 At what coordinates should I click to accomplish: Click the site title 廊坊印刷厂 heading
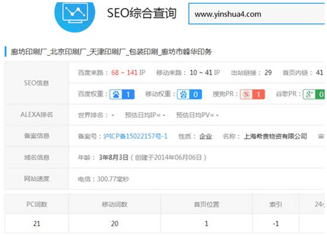pyautogui.click(x=111, y=52)
